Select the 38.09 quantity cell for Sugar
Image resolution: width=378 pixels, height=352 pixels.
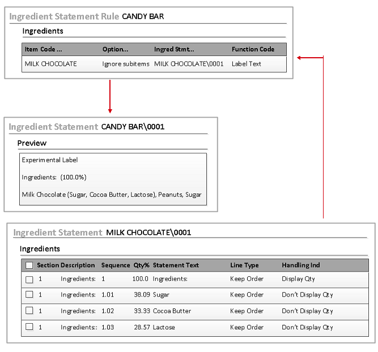141,295
